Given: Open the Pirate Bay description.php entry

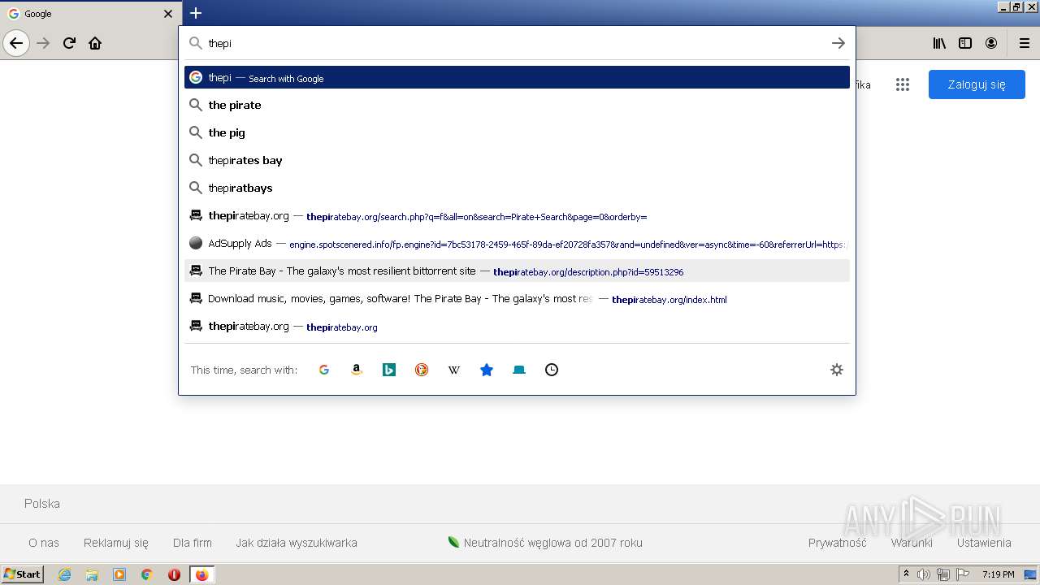Looking at the screenshot, I should pyautogui.click(x=517, y=271).
